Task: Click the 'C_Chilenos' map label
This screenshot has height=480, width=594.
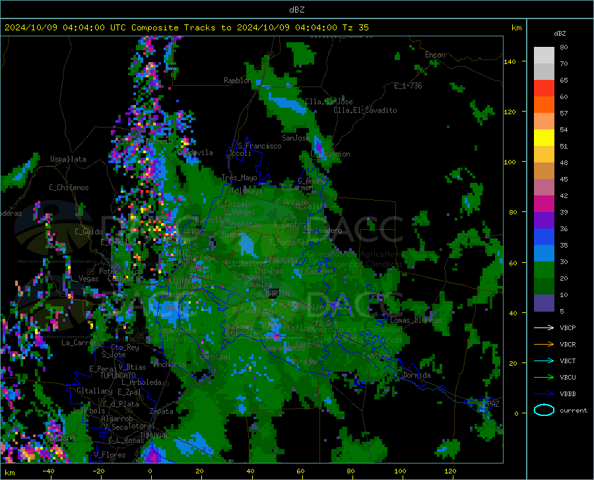Action: (x=69, y=188)
